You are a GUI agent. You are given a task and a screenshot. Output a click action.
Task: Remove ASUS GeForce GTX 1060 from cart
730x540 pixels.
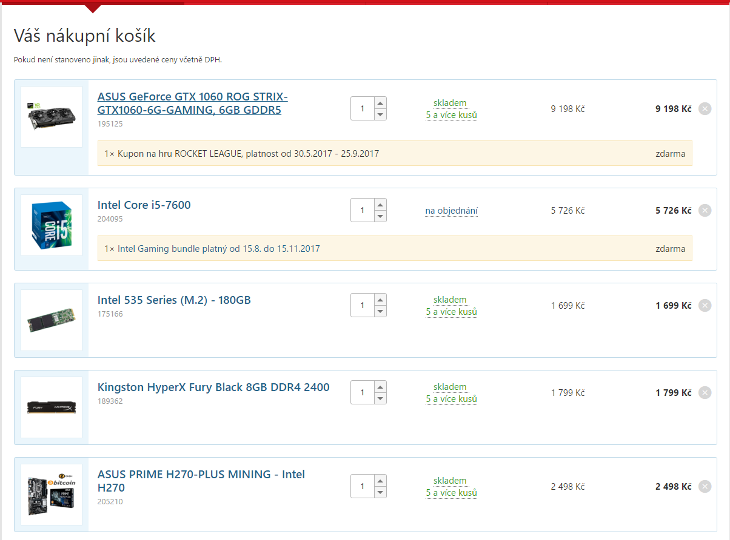(x=705, y=109)
